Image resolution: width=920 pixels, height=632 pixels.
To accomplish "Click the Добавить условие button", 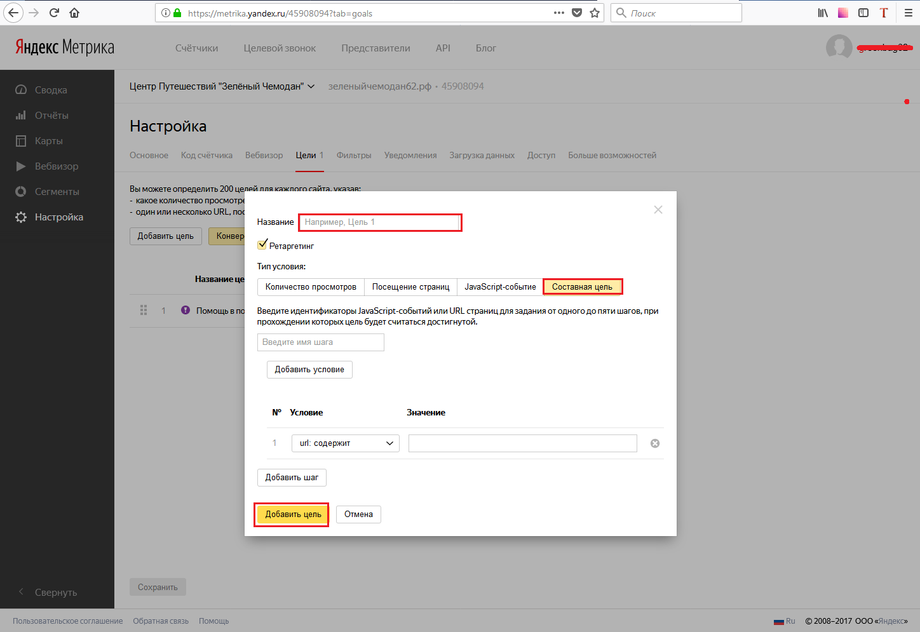I will 309,370.
